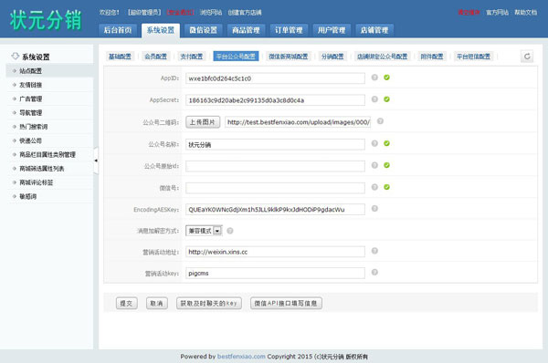Click the green check icon beside 公众号名称 field

[x=386, y=143]
